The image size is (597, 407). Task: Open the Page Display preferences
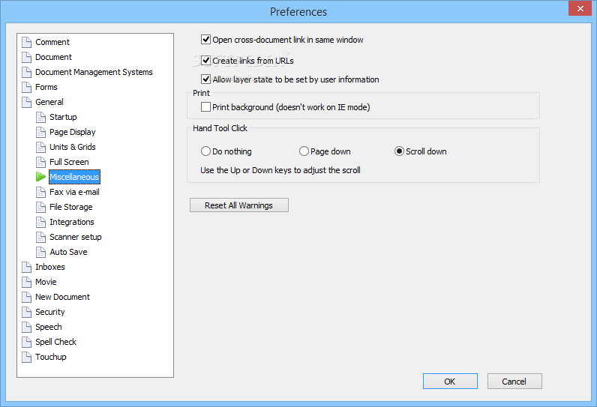point(72,132)
